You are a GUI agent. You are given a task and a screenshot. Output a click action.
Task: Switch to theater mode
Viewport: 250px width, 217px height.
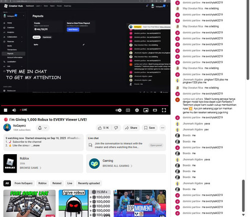pyautogui.click(x=155, y=110)
